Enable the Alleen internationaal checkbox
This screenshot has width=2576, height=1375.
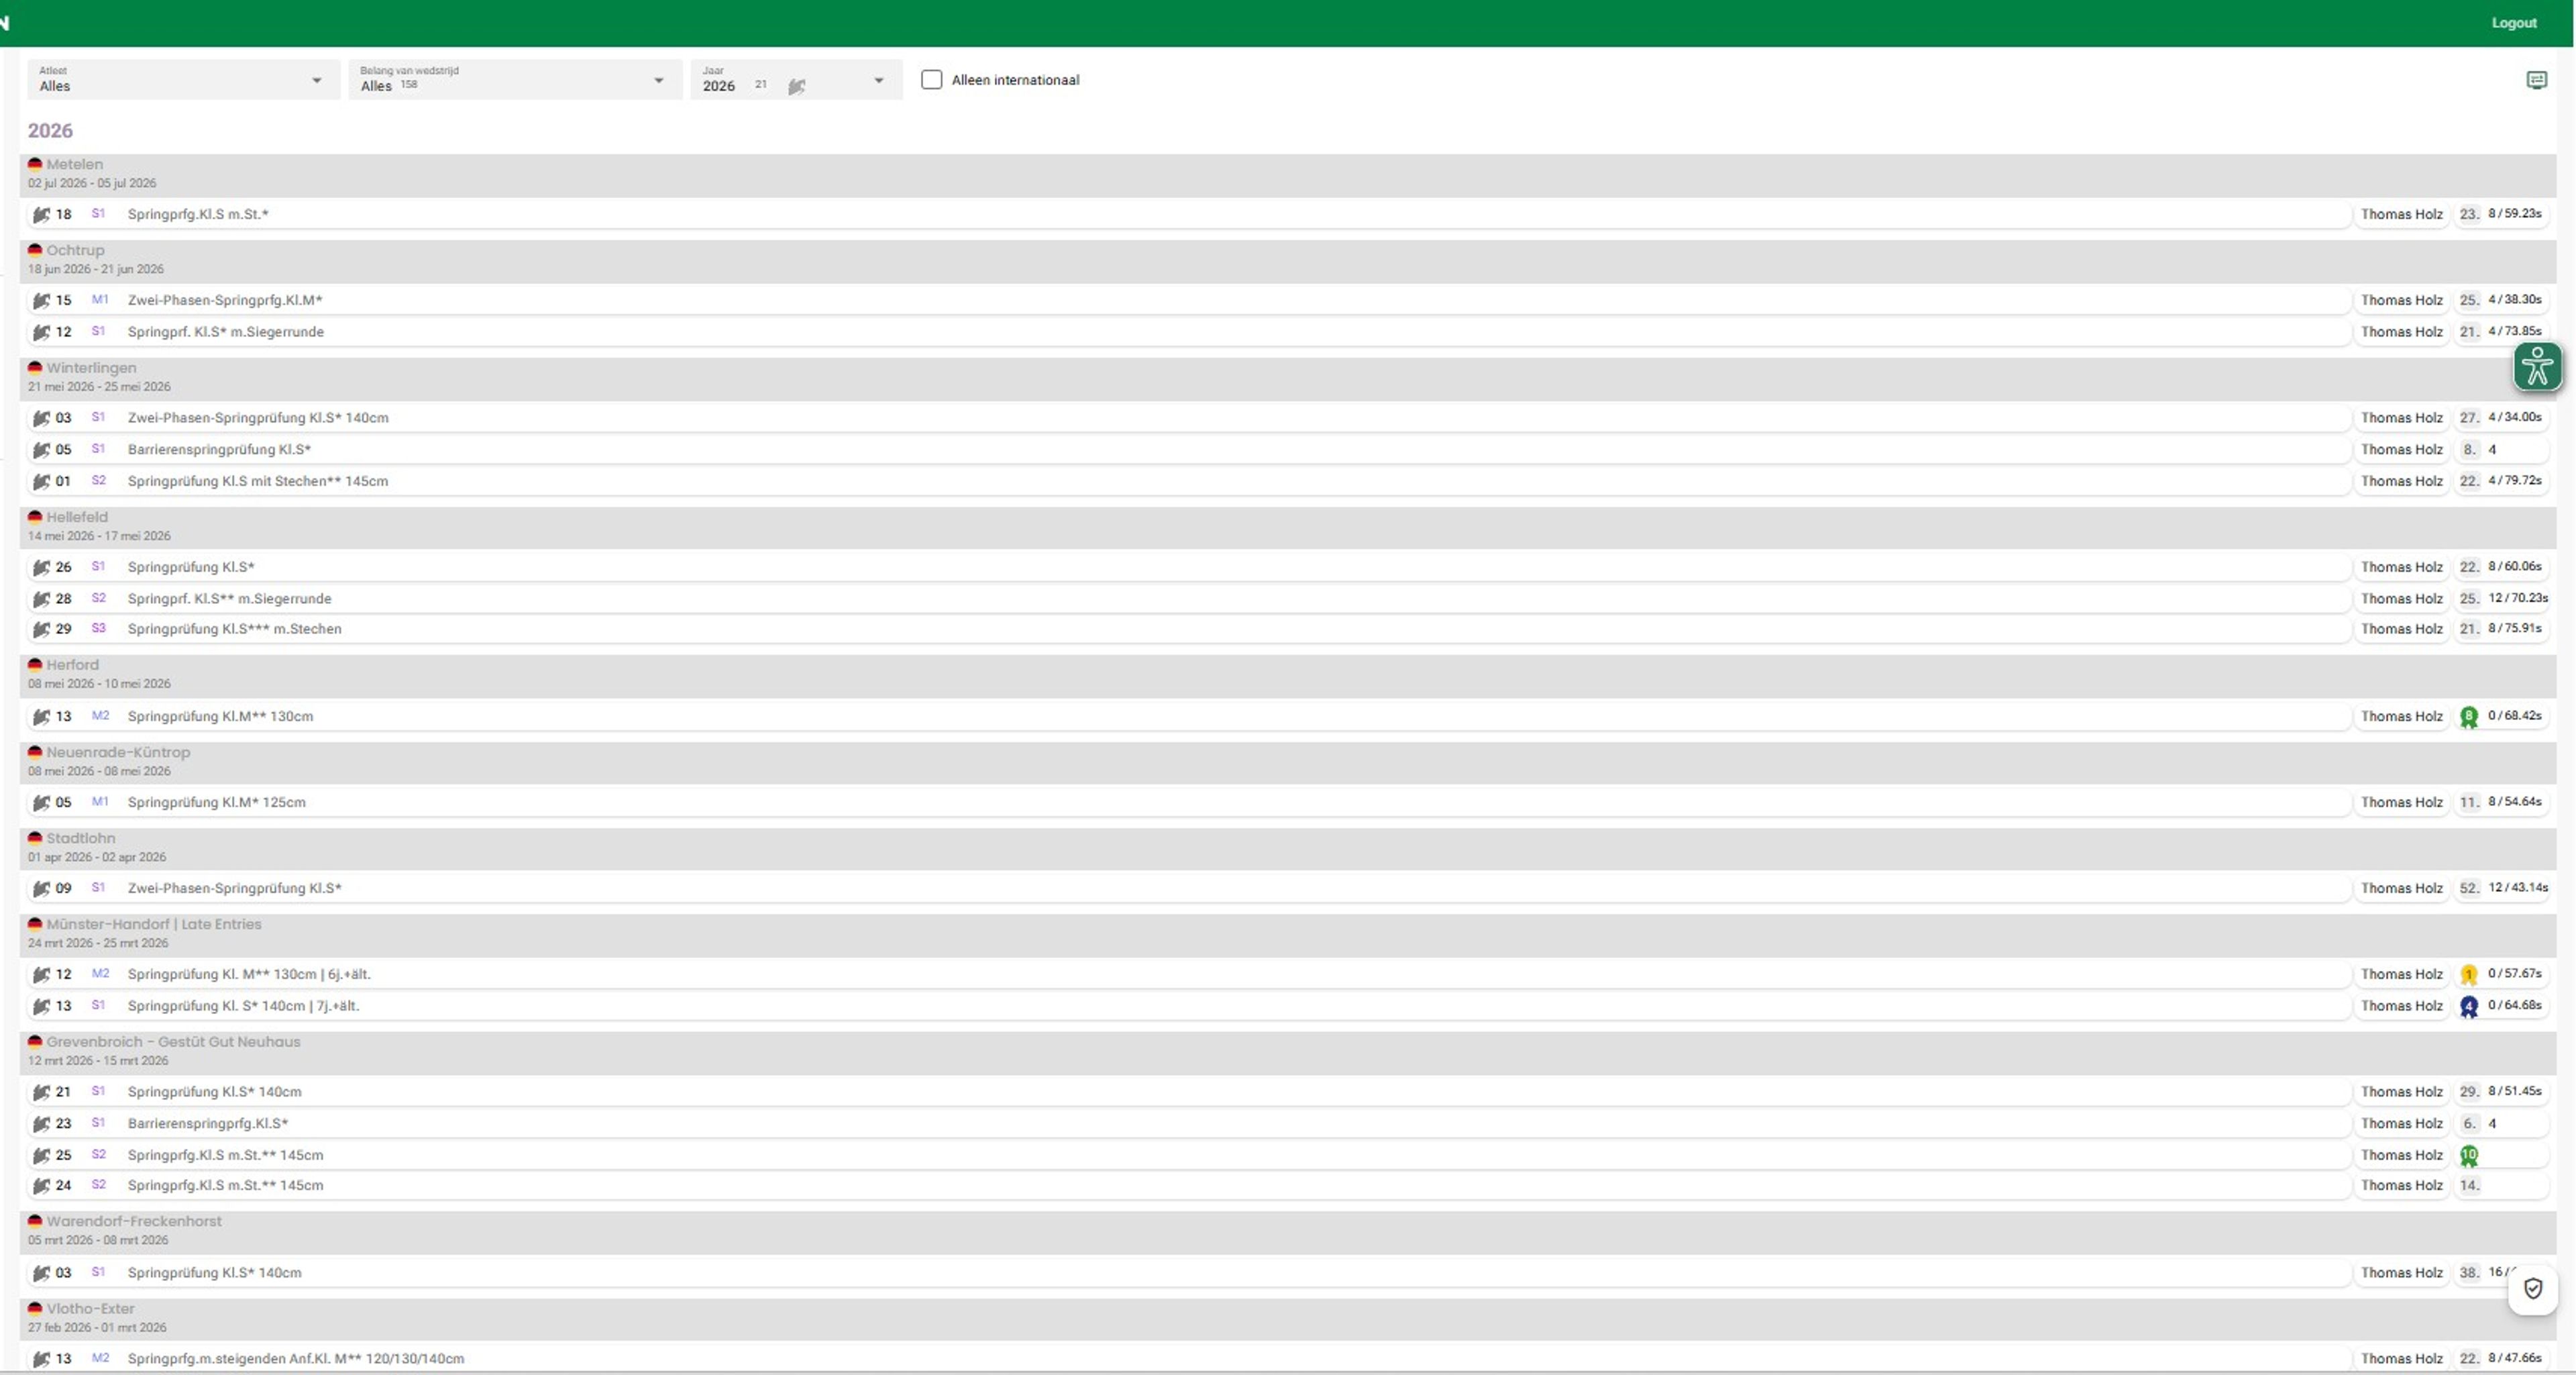click(931, 79)
